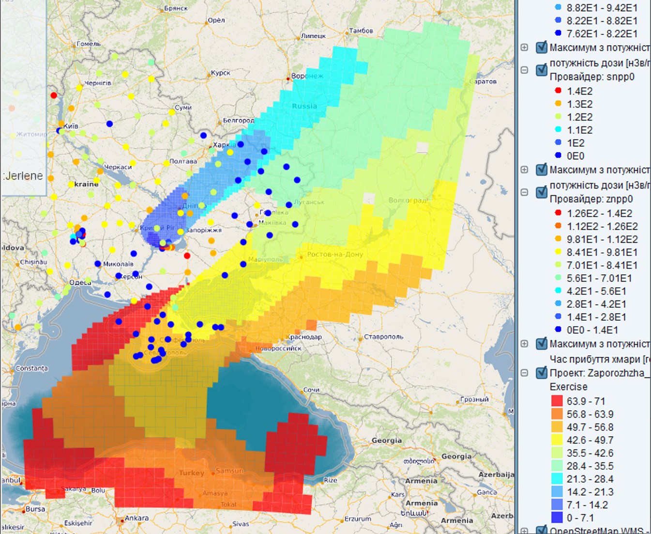This screenshot has height=534, width=651.
Task: Toggle the znpp0 provider layer checkbox
Action: [x=542, y=192]
